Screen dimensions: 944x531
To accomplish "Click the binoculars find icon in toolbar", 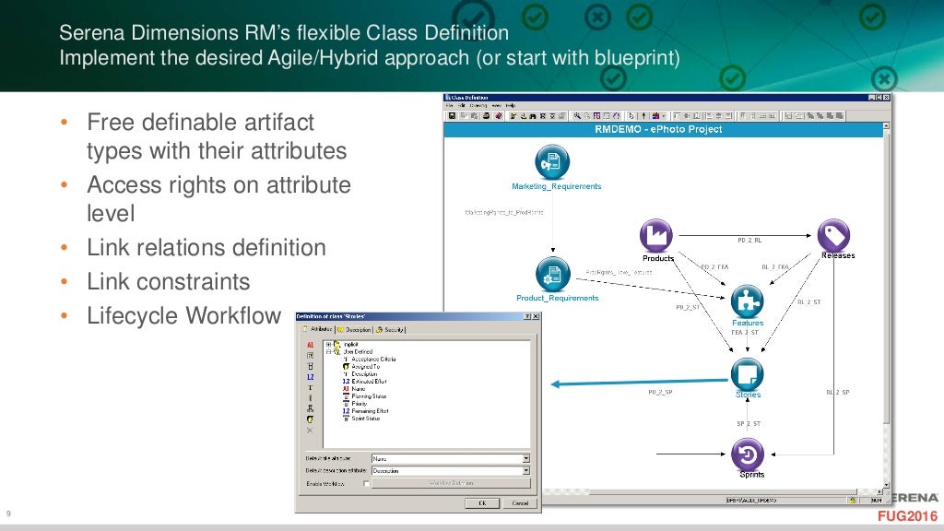I will (x=532, y=115).
